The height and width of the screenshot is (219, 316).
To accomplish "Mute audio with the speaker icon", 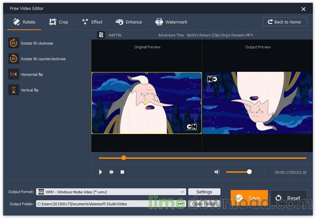I will coord(217,172).
